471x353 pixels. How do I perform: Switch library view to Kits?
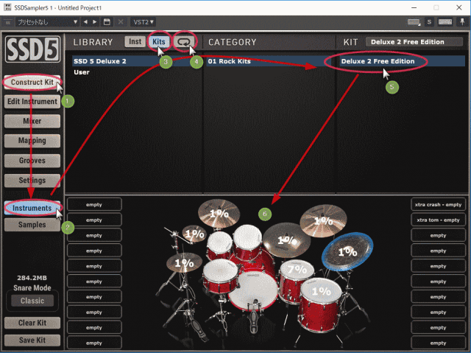point(159,41)
